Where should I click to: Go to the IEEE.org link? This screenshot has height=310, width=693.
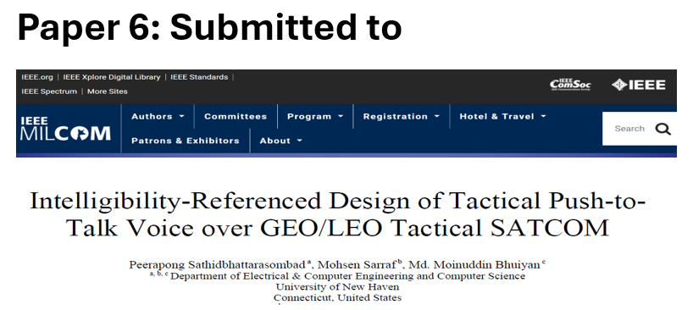click(37, 77)
